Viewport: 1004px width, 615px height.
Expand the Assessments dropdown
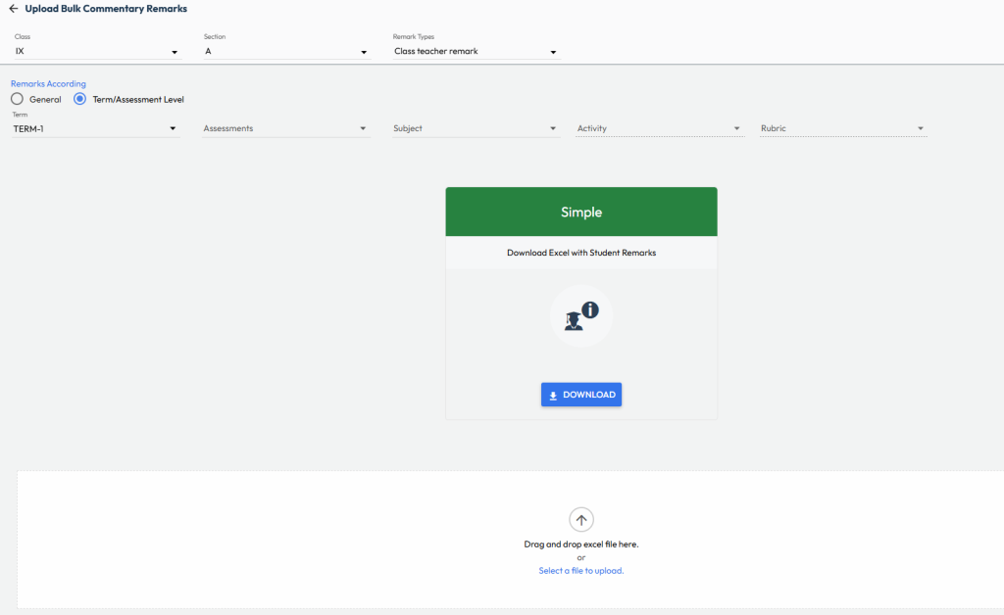[x=284, y=128]
